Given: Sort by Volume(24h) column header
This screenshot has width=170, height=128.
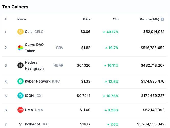Looking at the screenshot, I should [150, 19].
